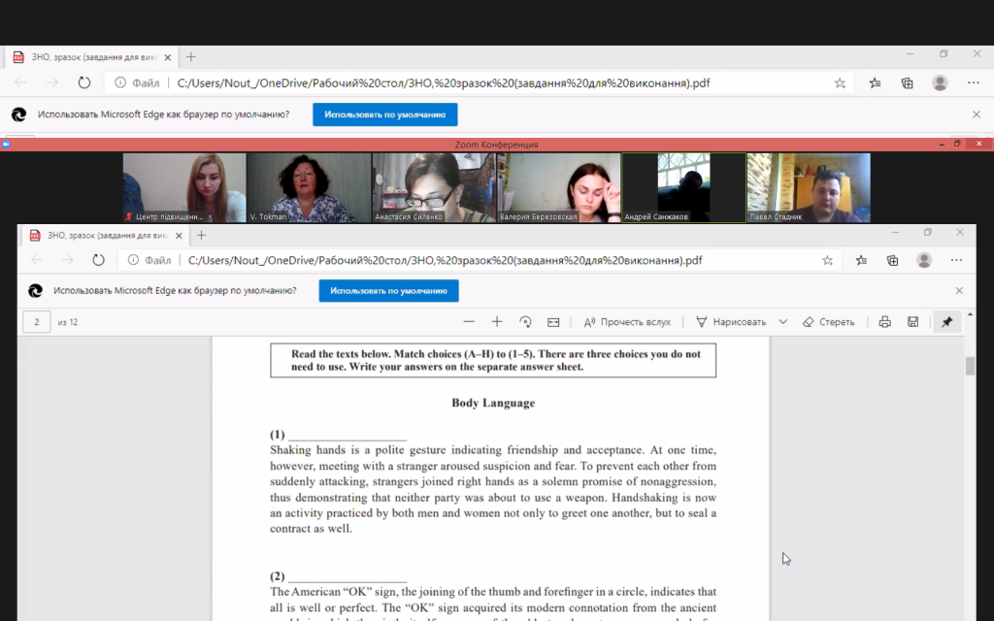994x621 pixels.
Task: Open a new tab in the lower Edge window
Action: [x=204, y=234]
